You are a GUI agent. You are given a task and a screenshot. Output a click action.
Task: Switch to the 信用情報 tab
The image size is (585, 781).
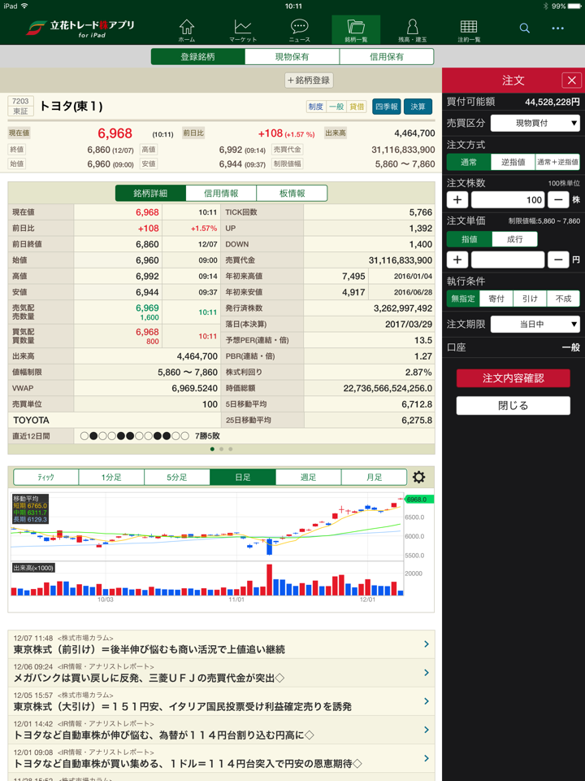click(221, 193)
